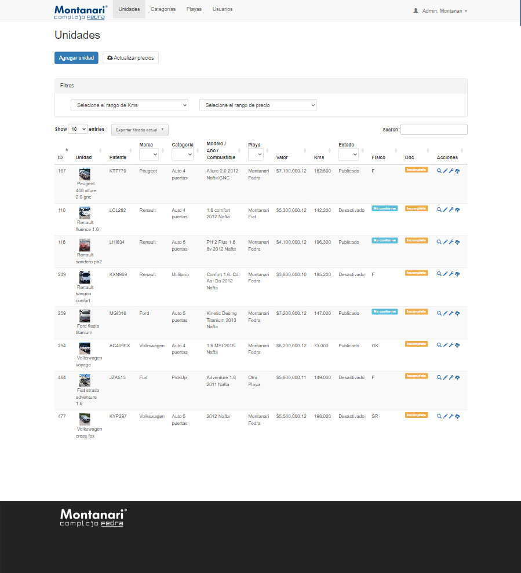Image resolution: width=521 pixels, height=573 pixels.
Task: Wrench icon for Ford fiesta MGI316
Action: coord(451,313)
